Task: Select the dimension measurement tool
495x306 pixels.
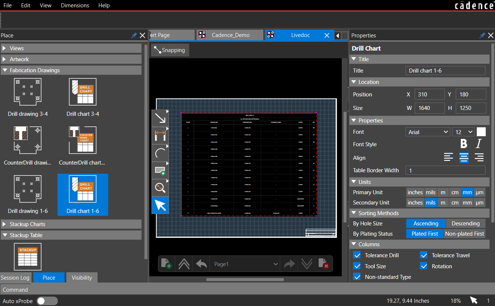Action: tap(160, 136)
